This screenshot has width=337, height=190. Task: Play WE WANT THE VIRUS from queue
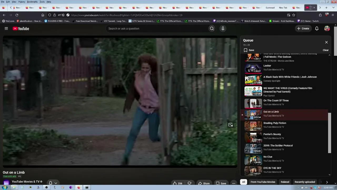[x=284, y=91]
